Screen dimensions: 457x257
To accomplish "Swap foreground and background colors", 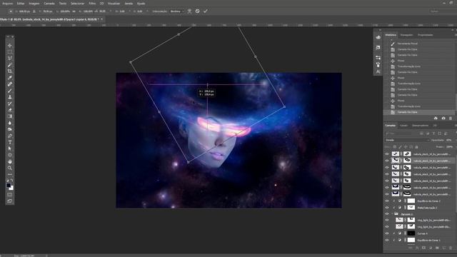I will [12, 181].
